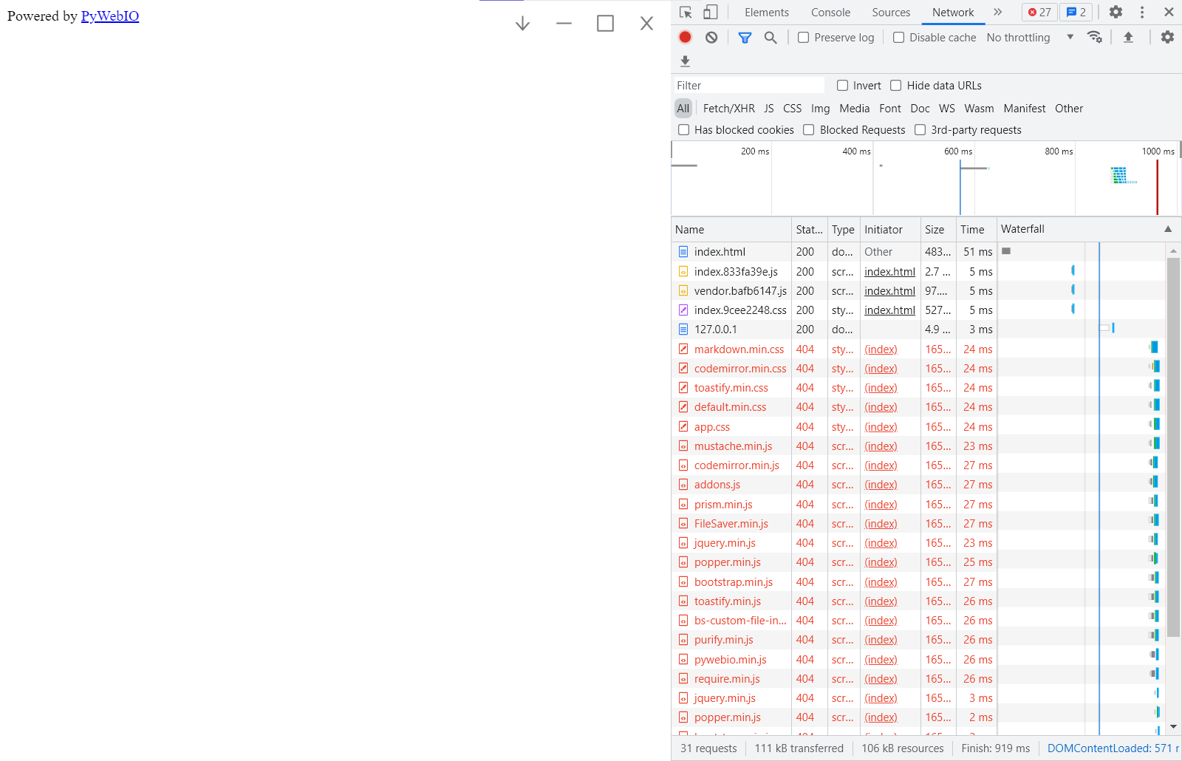1182x761 pixels.
Task: Hide the filter bar
Action: click(x=745, y=37)
